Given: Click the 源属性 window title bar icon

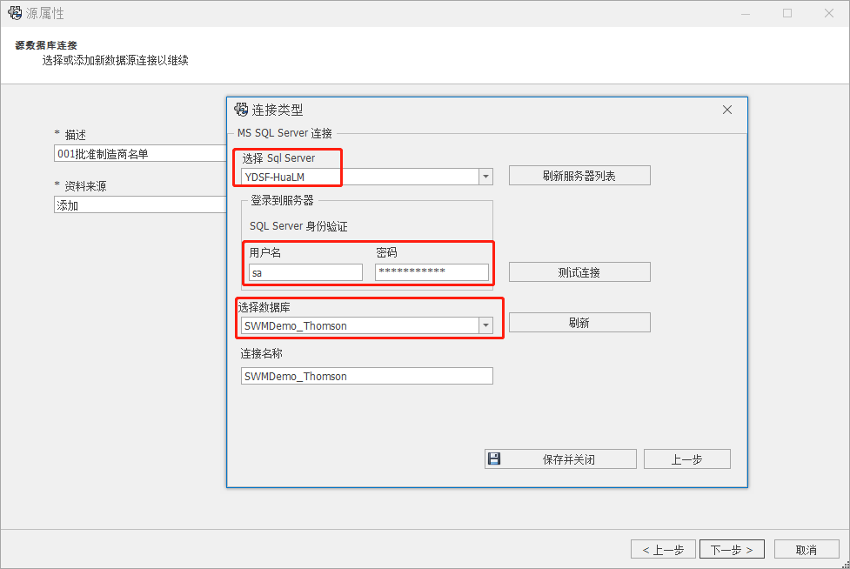Looking at the screenshot, I should click(15, 14).
